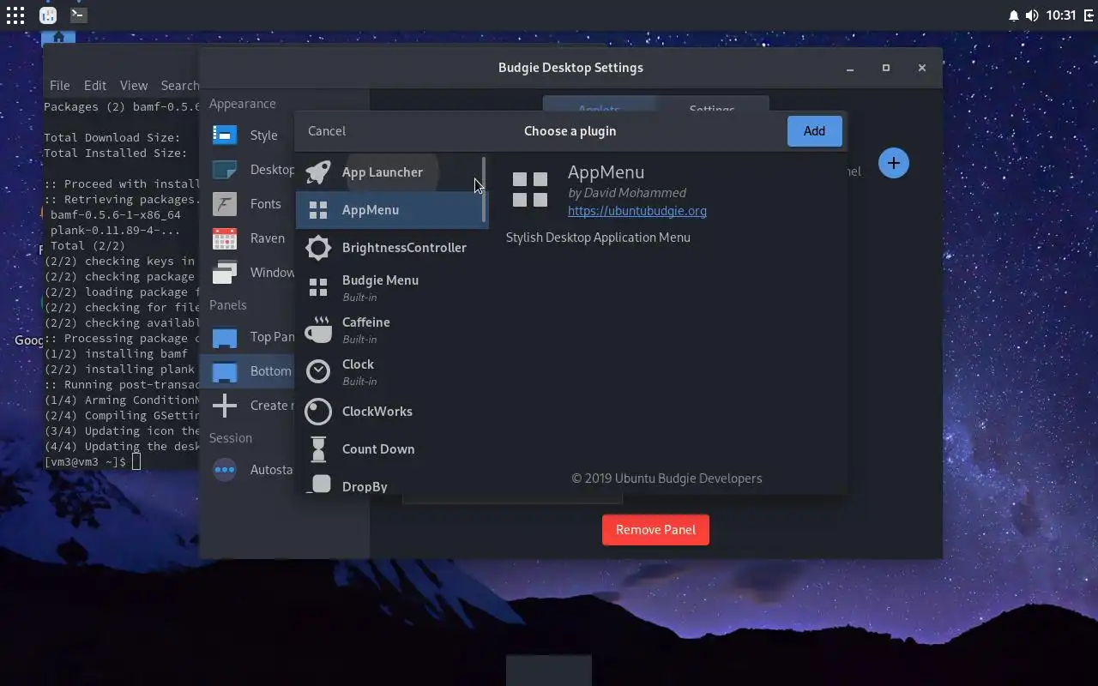1098x686 pixels.
Task: Click the Bottom Panel icon
Action: click(x=225, y=371)
